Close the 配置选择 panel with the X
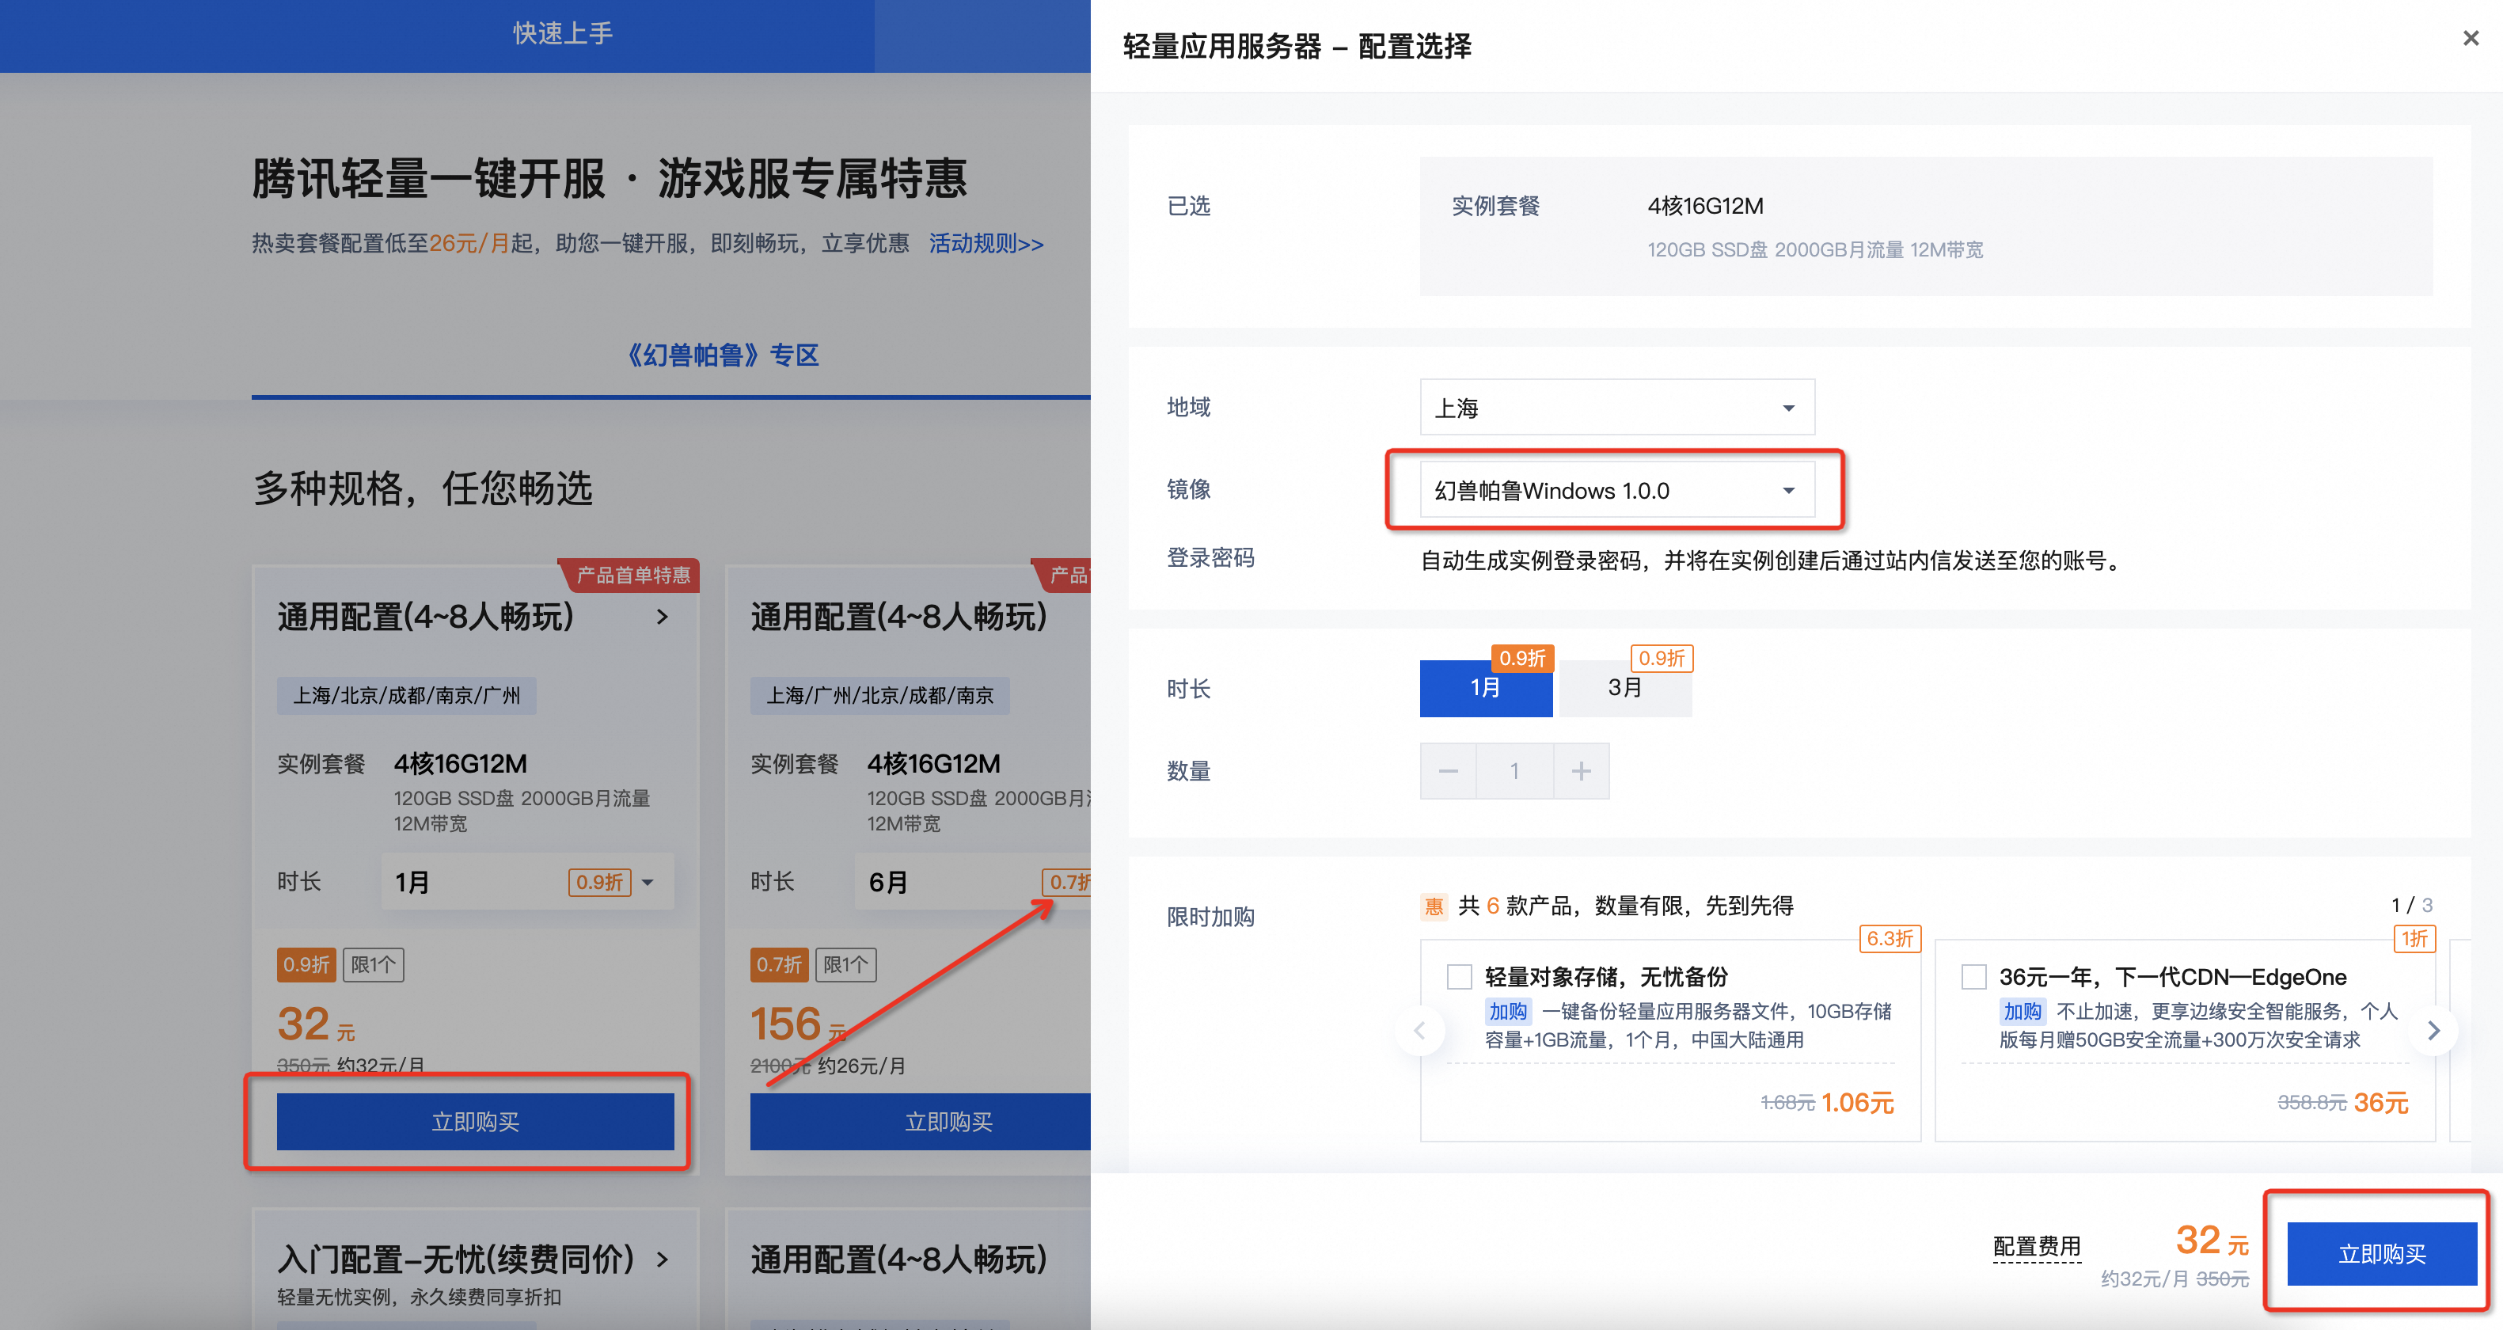The image size is (2503, 1330). pyautogui.click(x=2470, y=39)
